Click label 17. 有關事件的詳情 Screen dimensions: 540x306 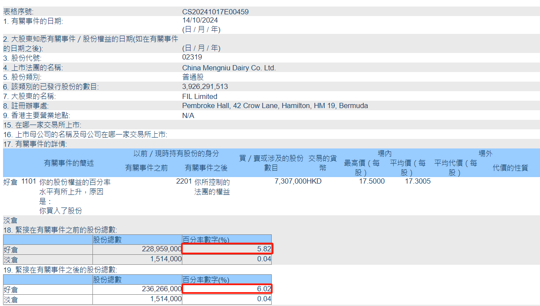(x=35, y=144)
